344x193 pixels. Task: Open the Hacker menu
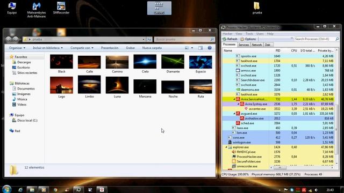click(227, 34)
